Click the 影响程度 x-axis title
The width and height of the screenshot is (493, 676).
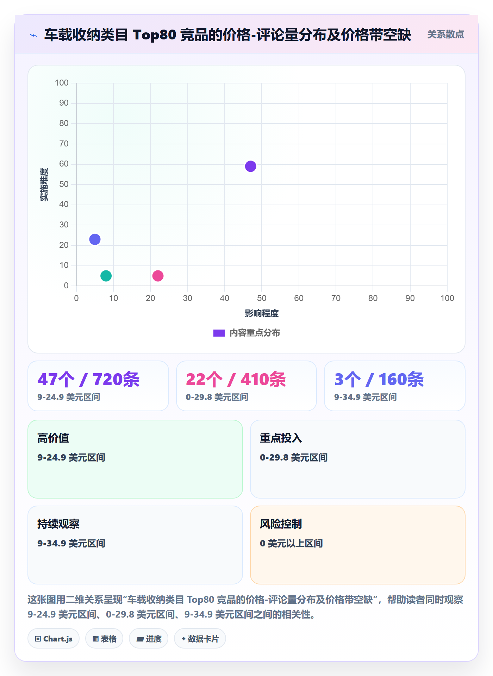click(262, 313)
